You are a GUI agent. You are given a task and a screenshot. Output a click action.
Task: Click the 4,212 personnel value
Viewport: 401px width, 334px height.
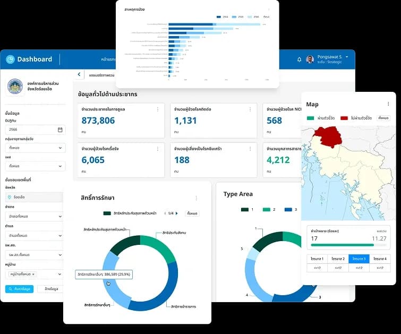coord(278,160)
